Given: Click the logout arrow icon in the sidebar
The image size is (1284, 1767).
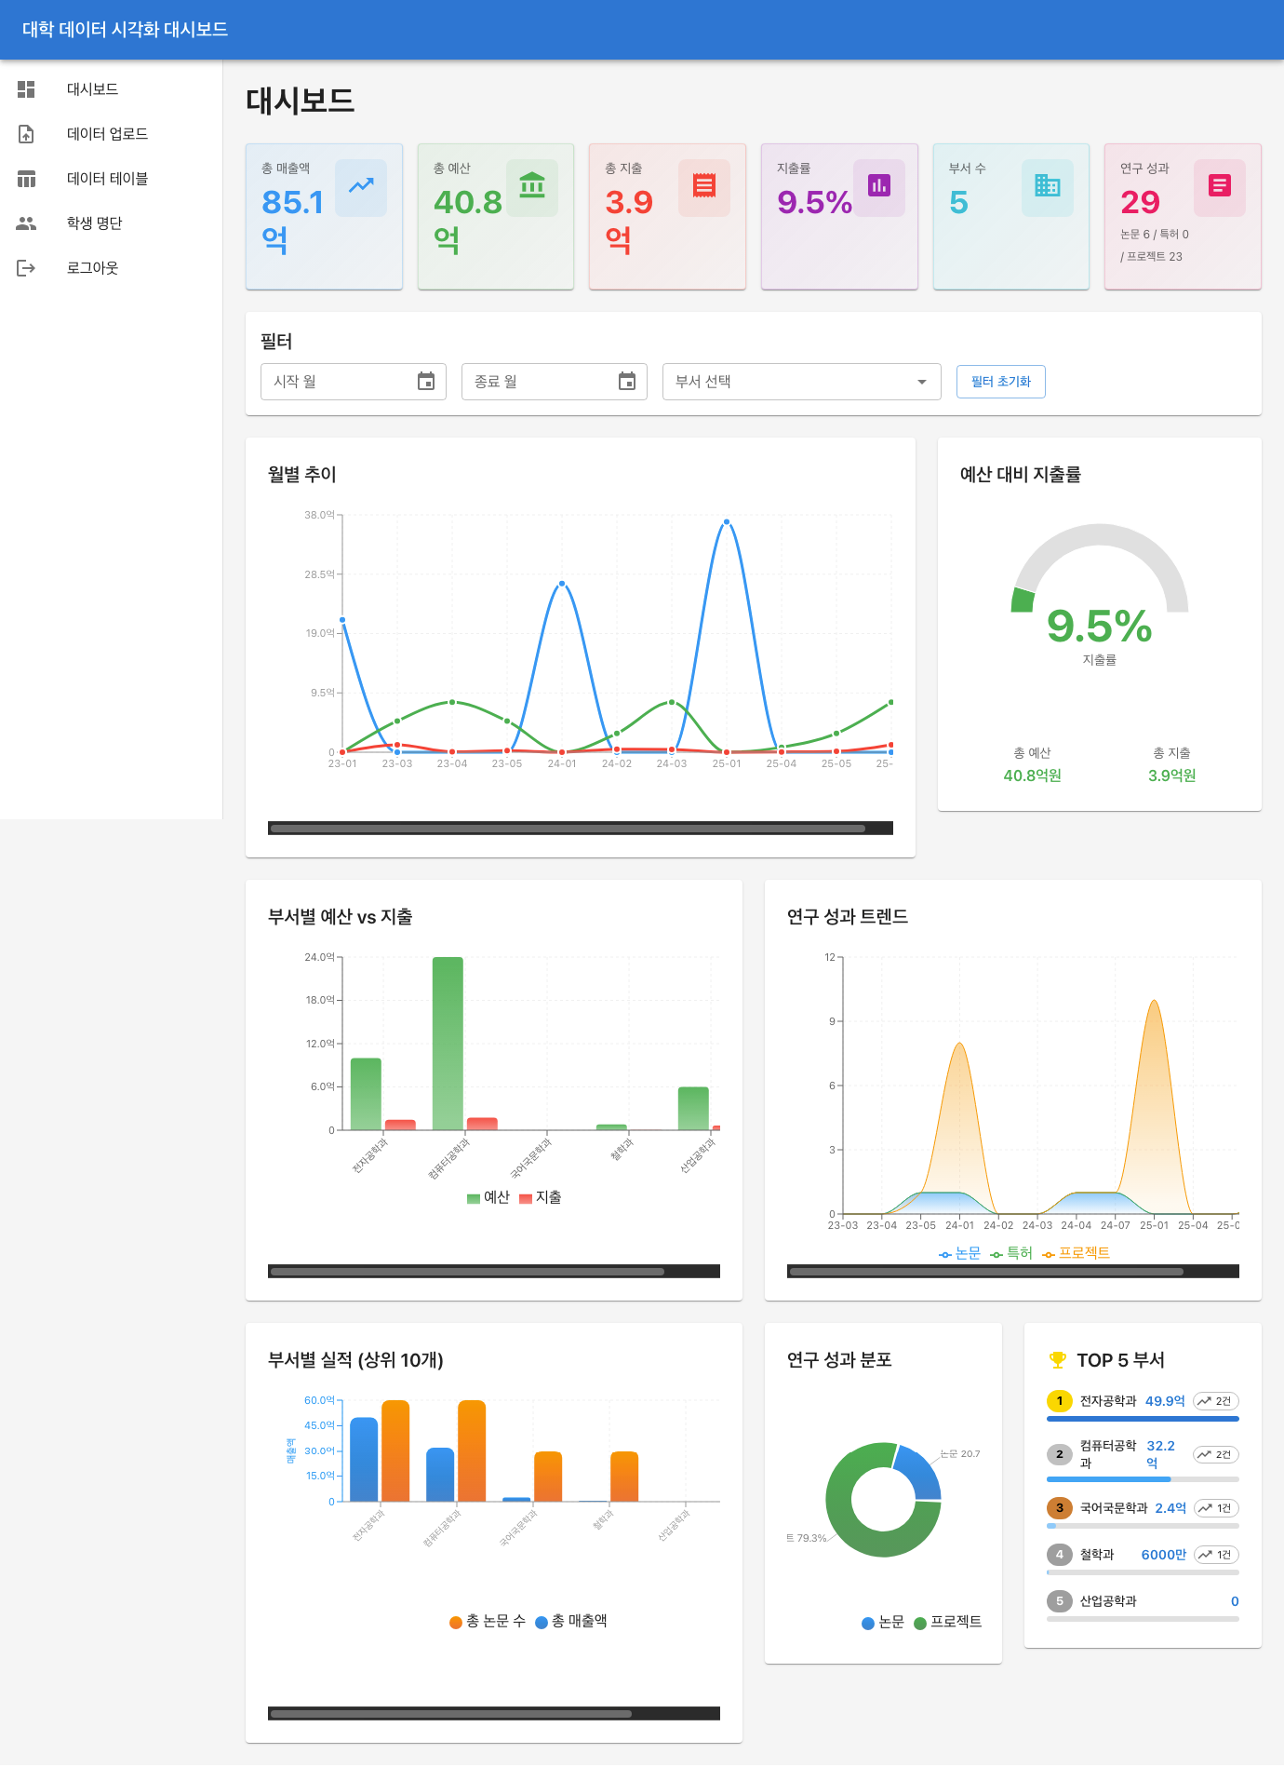Looking at the screenshot, I should pos(26,268).
